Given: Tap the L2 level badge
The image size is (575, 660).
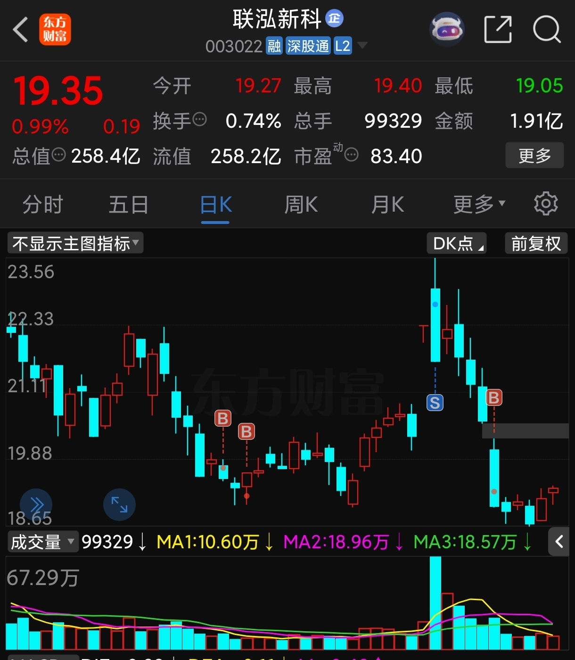Looking at the screenshot, I should pos(343,46).
